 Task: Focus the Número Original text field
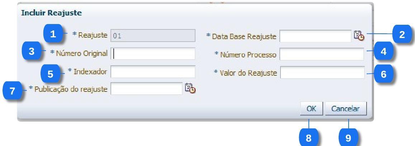[x=153, y=54]
